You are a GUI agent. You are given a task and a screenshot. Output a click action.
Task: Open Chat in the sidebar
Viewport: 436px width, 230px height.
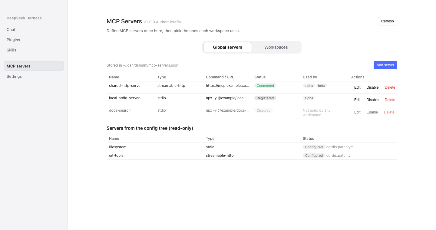34,30
